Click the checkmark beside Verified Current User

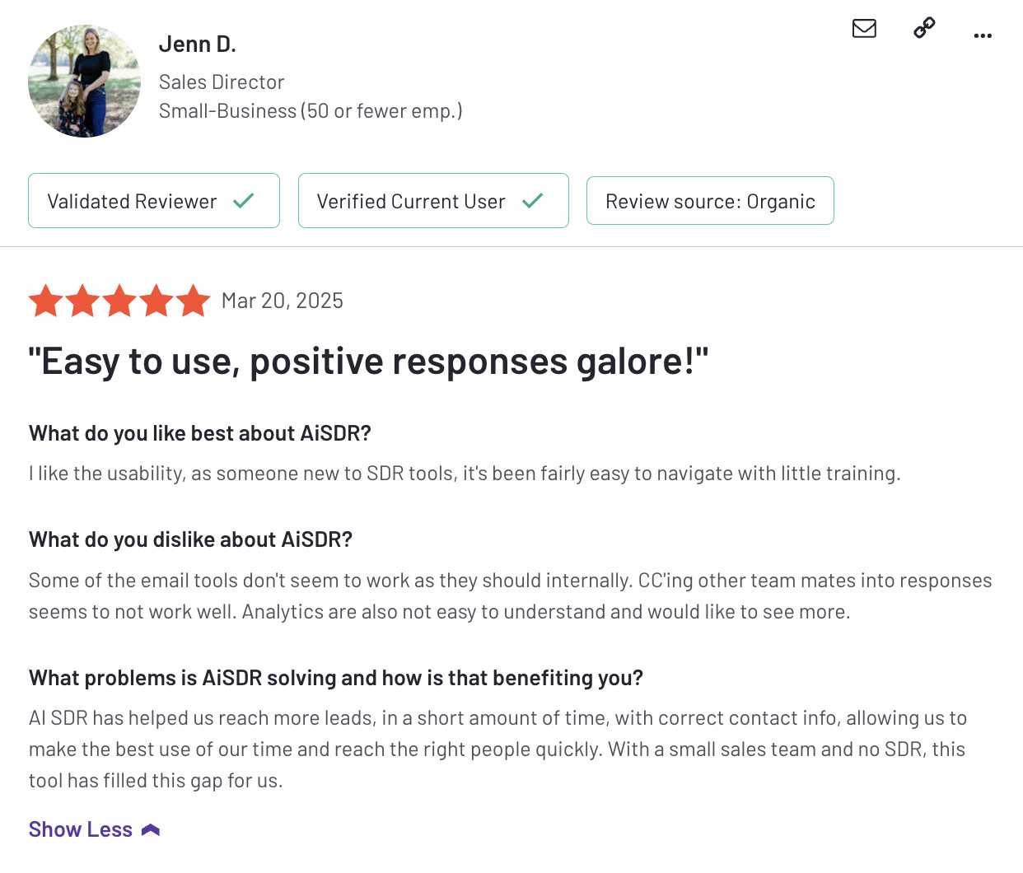pyautogui.click(x=533, y=201)
